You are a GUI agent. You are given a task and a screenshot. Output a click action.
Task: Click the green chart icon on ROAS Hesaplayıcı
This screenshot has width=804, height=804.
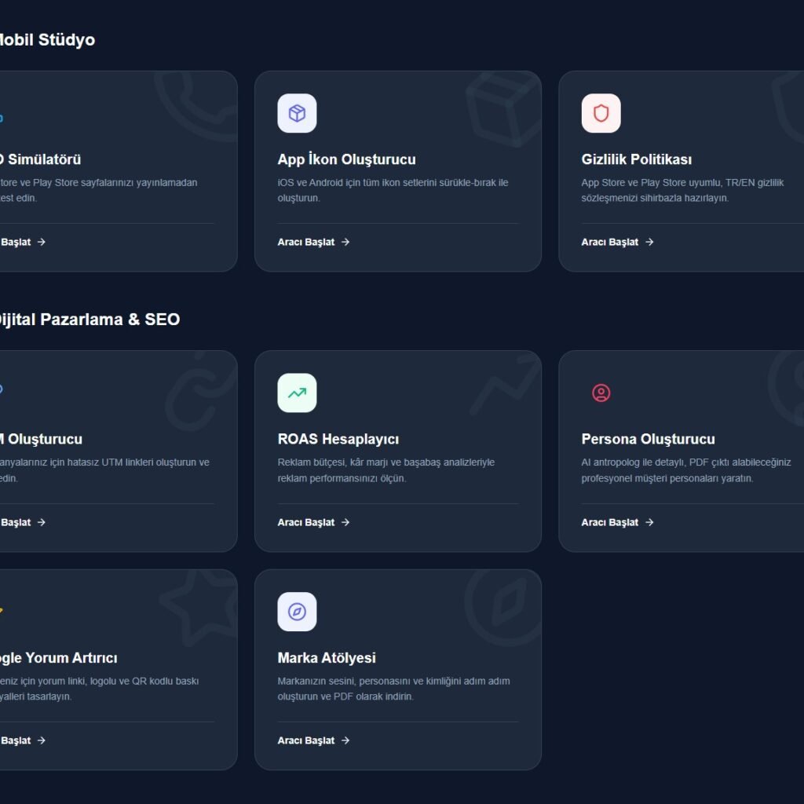pos(297,393)
